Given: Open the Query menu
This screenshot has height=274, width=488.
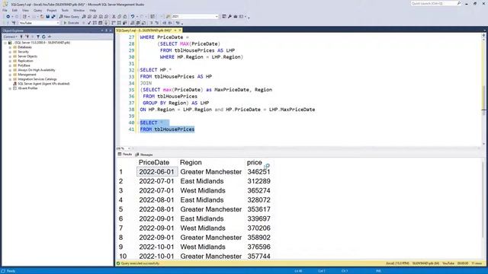Looking at the screenshot, I should point(37,10).
